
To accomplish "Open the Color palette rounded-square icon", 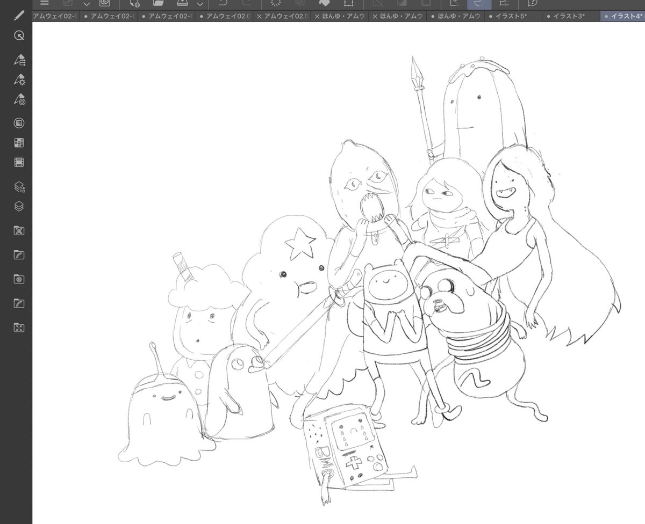I will coord(19,123).
